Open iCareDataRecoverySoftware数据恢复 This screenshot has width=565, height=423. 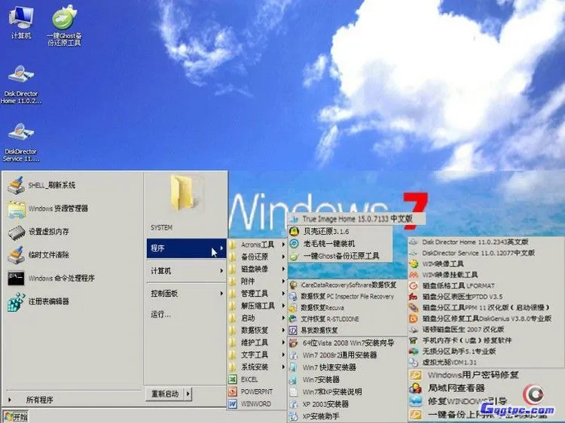pyautogui.click(x=347, y=285)
